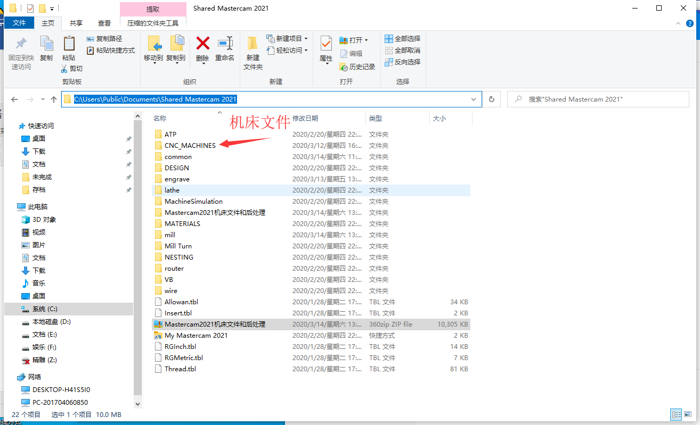Click the Back navigation arrow
700x425 pixels.
tap(15, 99)
